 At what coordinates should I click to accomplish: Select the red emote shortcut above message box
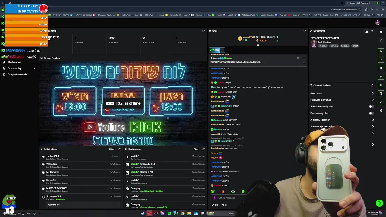pos(223,192)
